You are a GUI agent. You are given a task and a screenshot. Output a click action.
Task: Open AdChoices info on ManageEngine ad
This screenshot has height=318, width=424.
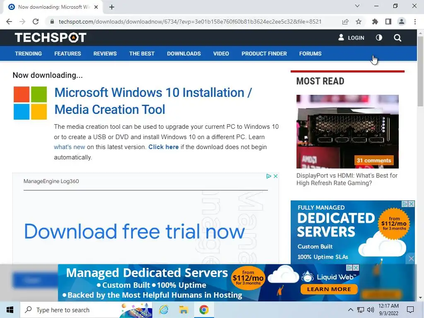(x=268, y=176)
